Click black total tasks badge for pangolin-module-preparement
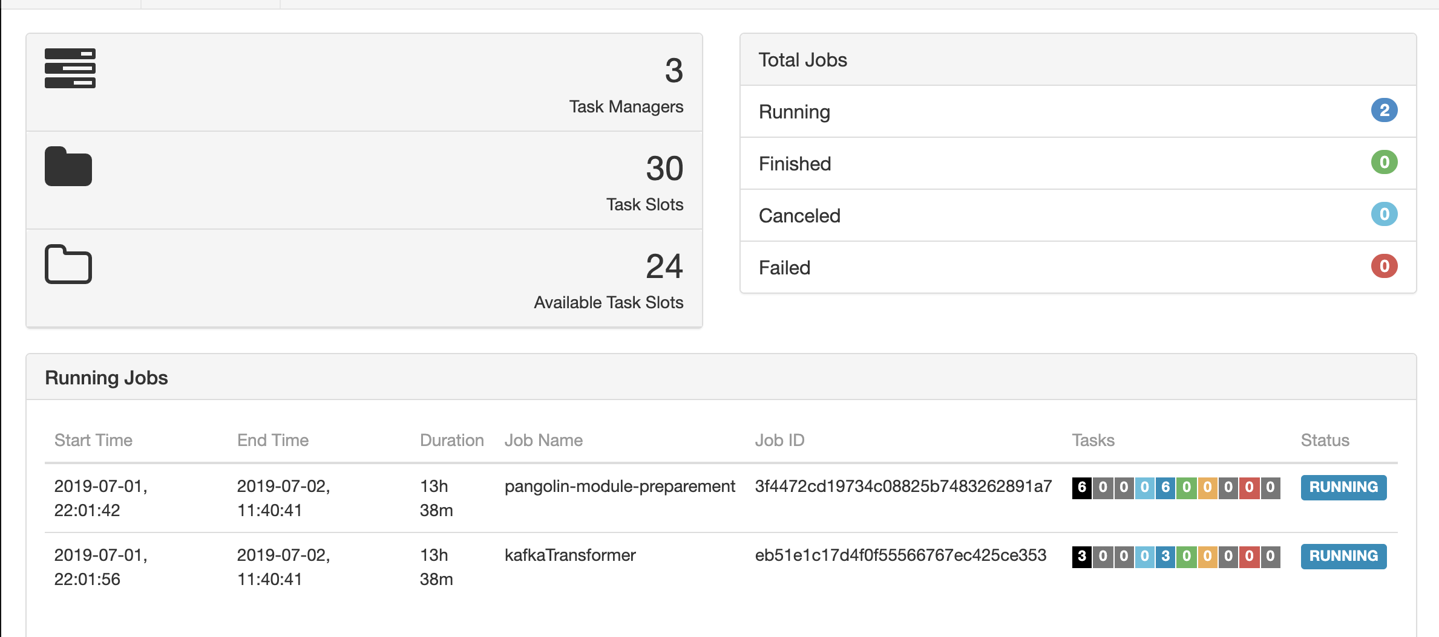 tap(1081, 488)
